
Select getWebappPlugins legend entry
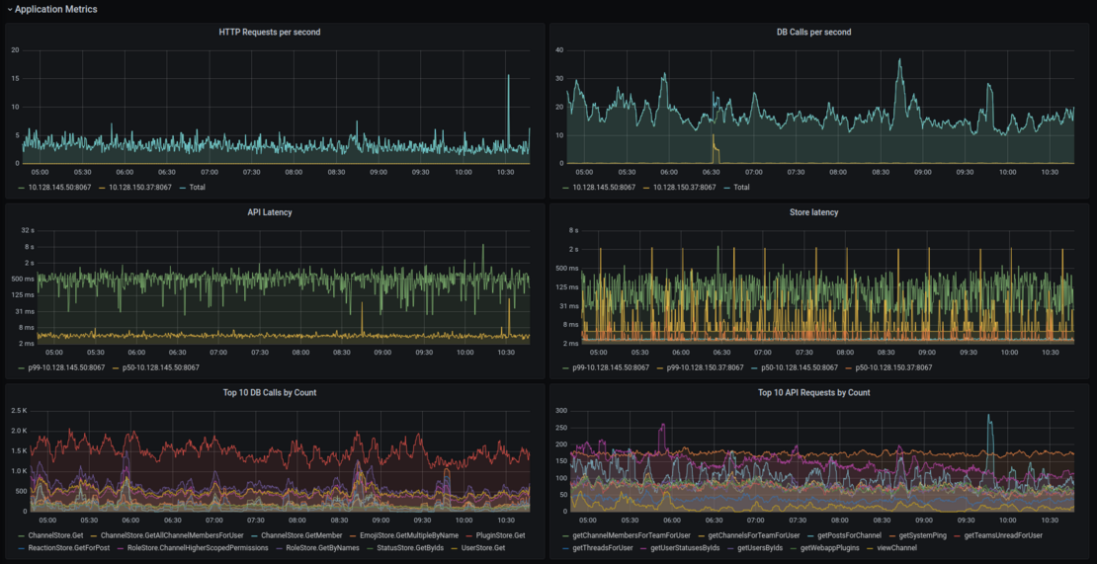[830, 548]
